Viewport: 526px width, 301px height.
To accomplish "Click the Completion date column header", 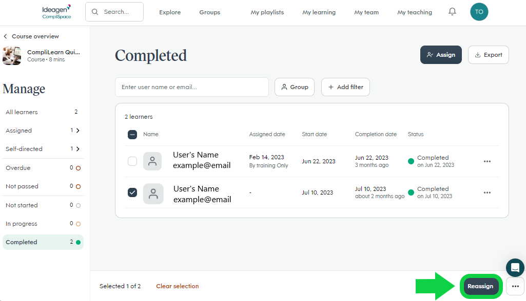I will (376, 134).
